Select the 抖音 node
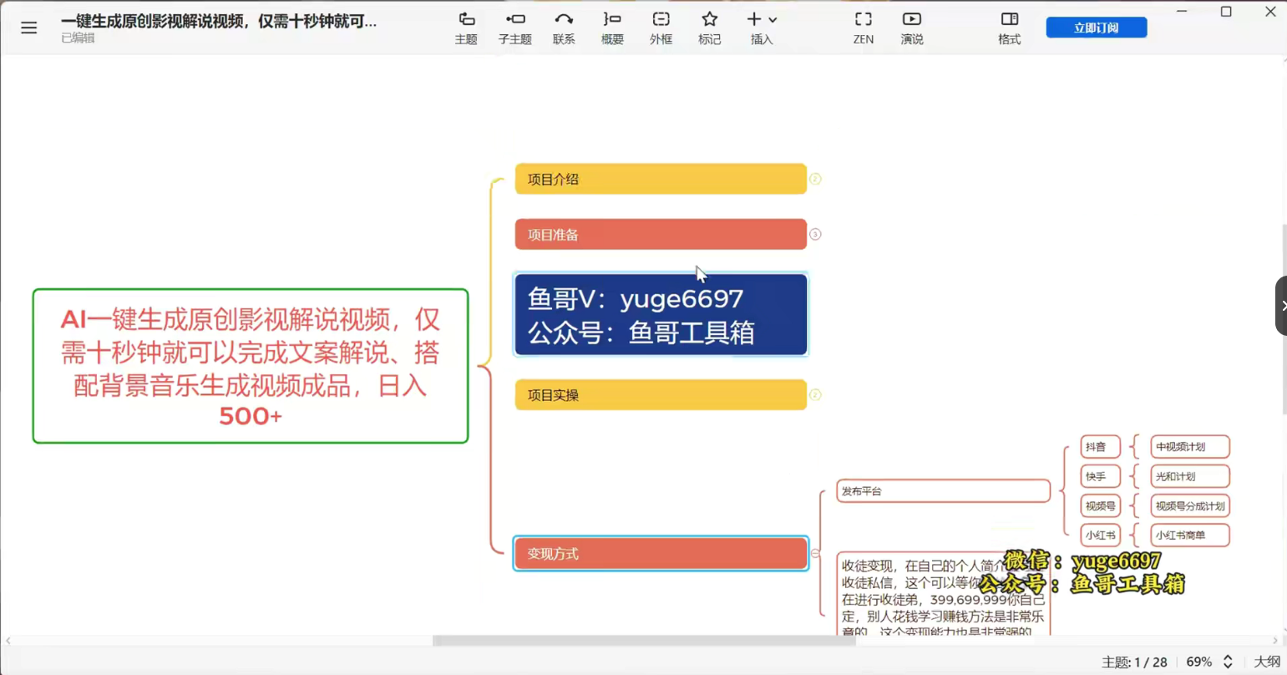1287x675 pixels. pyautogui.click(x=1100, y=447)
